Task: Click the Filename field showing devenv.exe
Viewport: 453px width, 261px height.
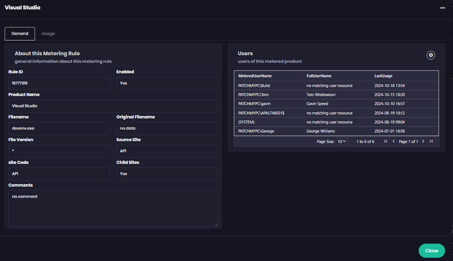Action: [x=59, y=129]
